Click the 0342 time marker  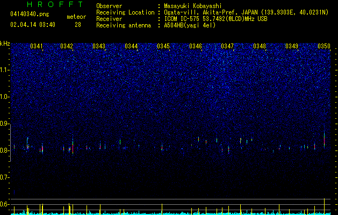tap(67, 46)
